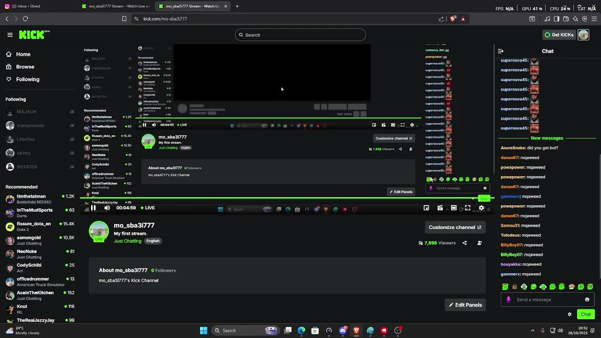Screen dimensions: 601x338
Task: Open Knut recommended channel
Action: coord(40,309)
